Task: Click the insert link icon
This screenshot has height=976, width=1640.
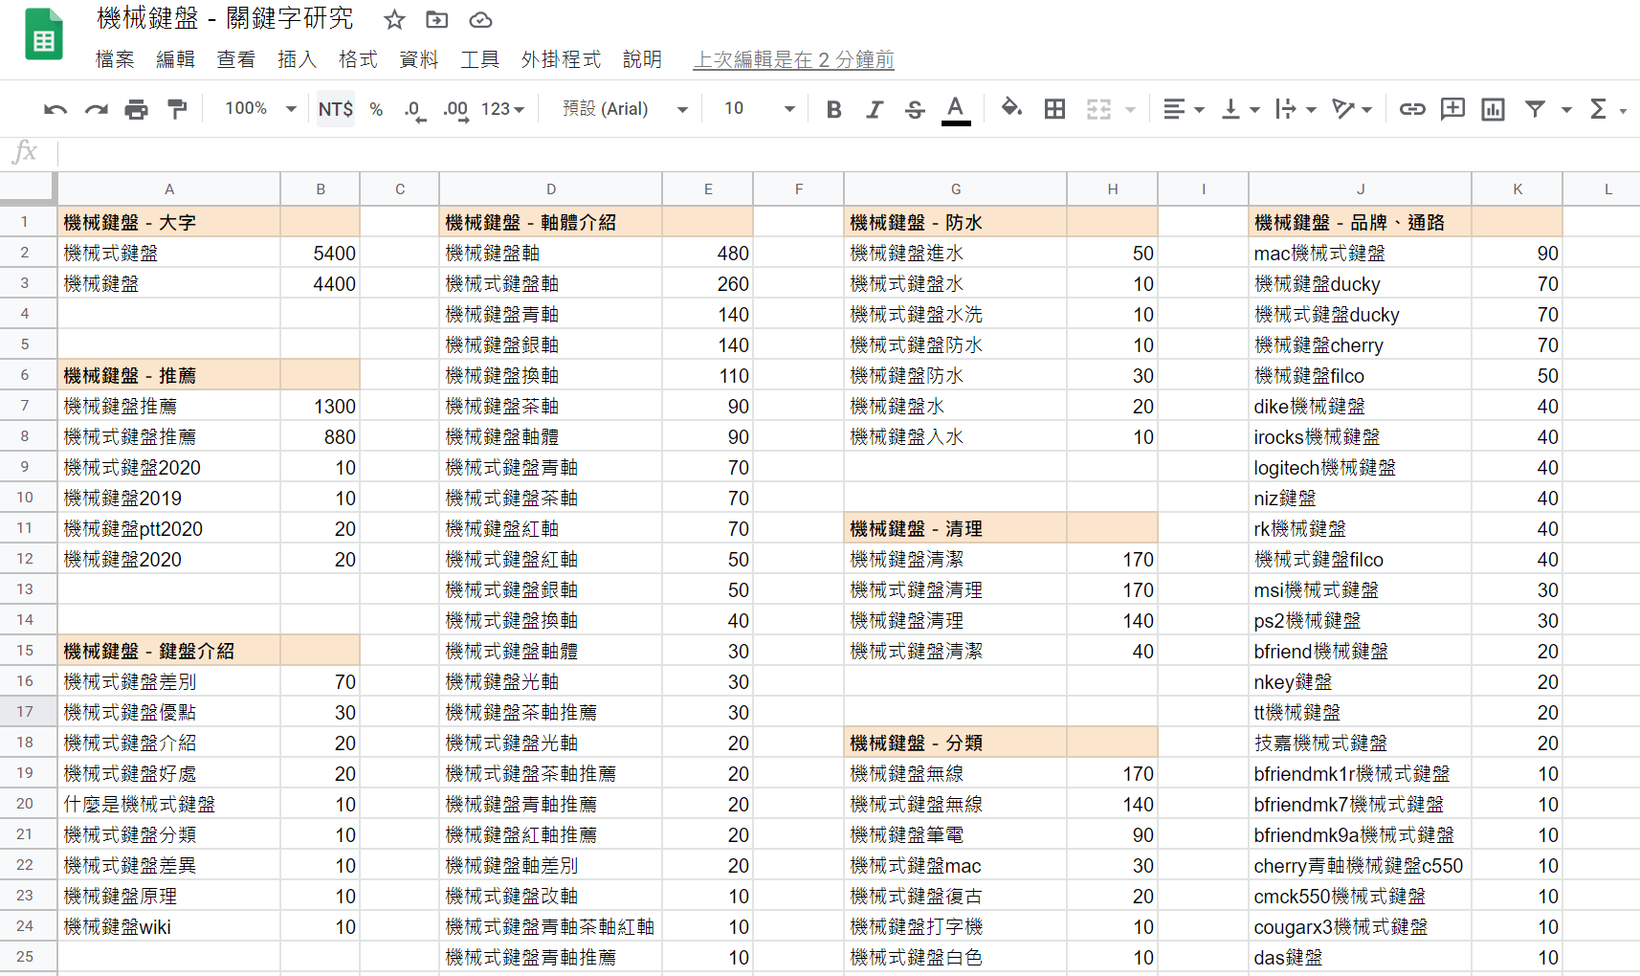Action: pyautogui.click(x=1411, y=110)
